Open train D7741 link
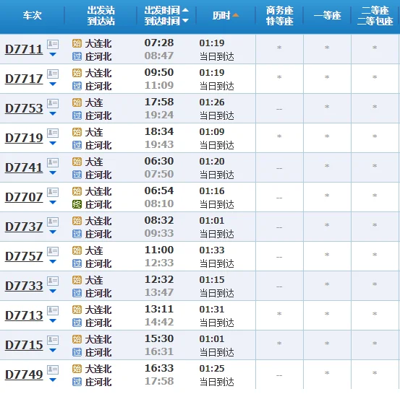The height and width of the screenshot is (394, 400). click(24, 167)
